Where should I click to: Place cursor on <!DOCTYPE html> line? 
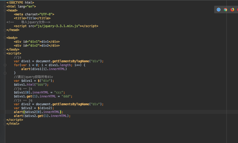coord(20,3)
